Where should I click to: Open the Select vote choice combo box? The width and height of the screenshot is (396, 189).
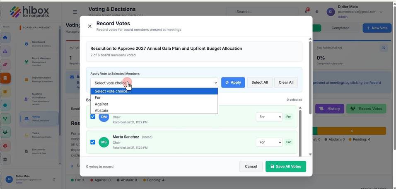tap(155, 82)
